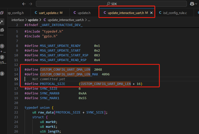
Task: Click the chevron after "interface" in breadcrumb
Action: click(x=26, y=20)
